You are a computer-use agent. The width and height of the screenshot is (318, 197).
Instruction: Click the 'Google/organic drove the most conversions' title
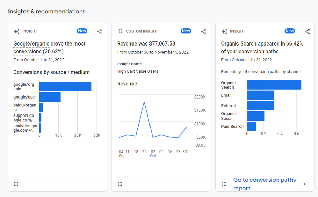point(49,48)
